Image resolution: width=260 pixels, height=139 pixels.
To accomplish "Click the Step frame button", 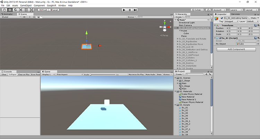I will (135, 10).
